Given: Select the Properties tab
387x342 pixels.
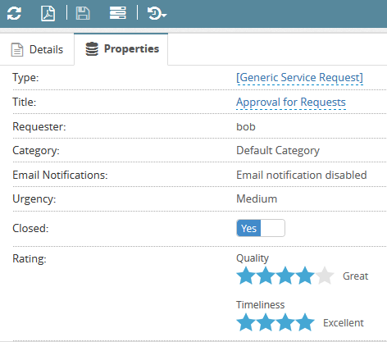Looking at the screenshot, I should [x=121, y=49].
